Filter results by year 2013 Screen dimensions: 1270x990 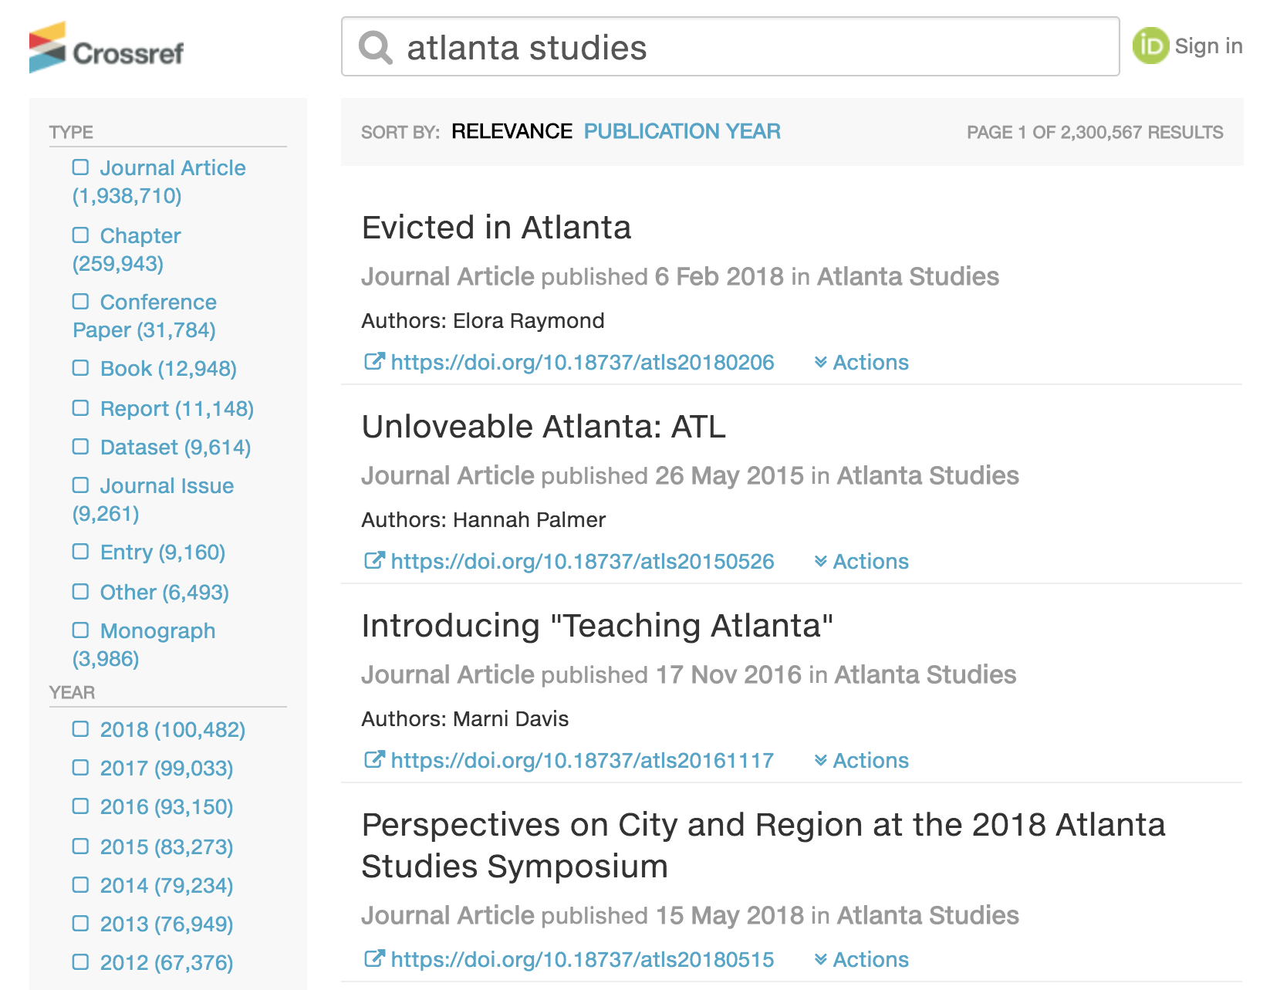click(81, 923)
